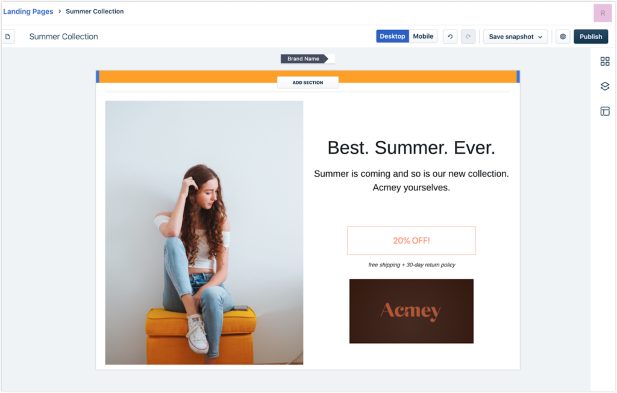617x393 pixels.
Task: Open page settings gear icon
Action: 563,37
